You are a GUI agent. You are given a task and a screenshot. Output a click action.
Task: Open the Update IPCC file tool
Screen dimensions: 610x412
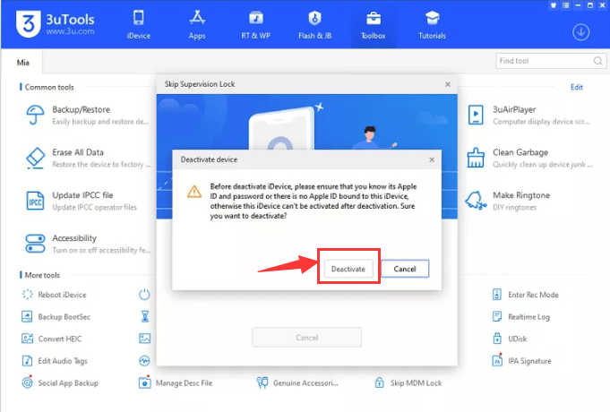(x=81, y=201)
